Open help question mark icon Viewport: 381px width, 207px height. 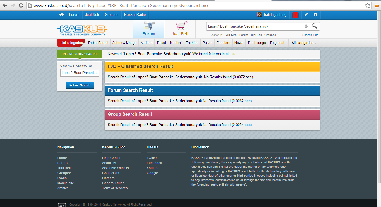(315, 15)
